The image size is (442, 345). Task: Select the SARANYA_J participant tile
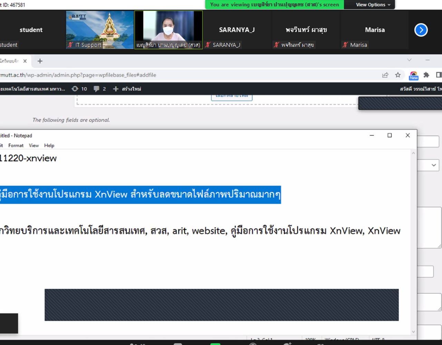(237, 30)
